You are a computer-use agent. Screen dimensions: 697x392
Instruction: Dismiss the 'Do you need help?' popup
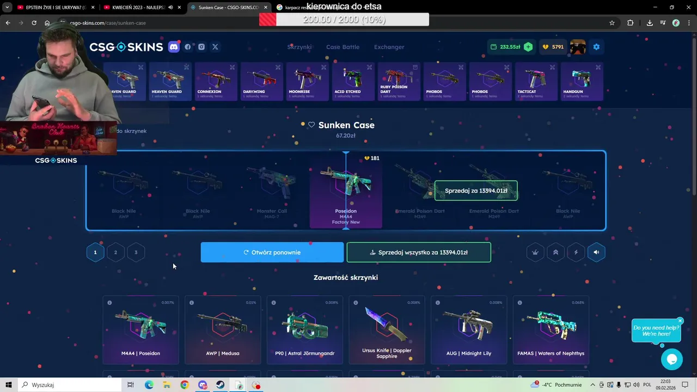coord(680,321)
